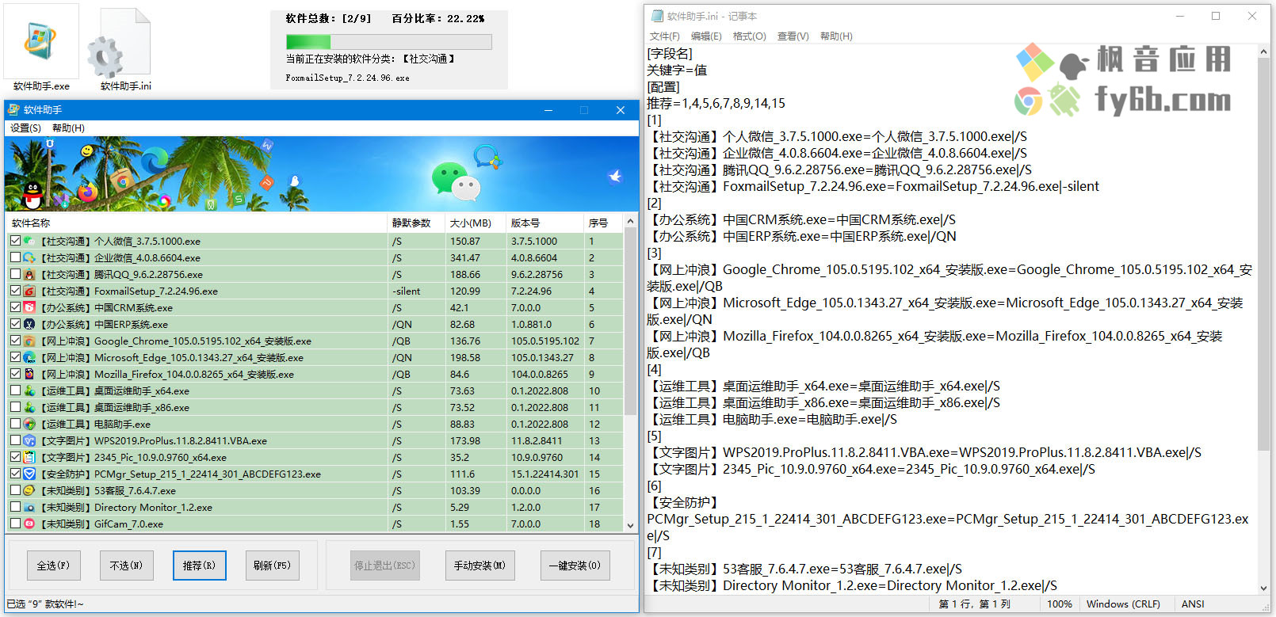Click the icon of FoxmailSetup_7.2.24.96.exe row
Screen dimensions: 1276x617
pos(29,291)
